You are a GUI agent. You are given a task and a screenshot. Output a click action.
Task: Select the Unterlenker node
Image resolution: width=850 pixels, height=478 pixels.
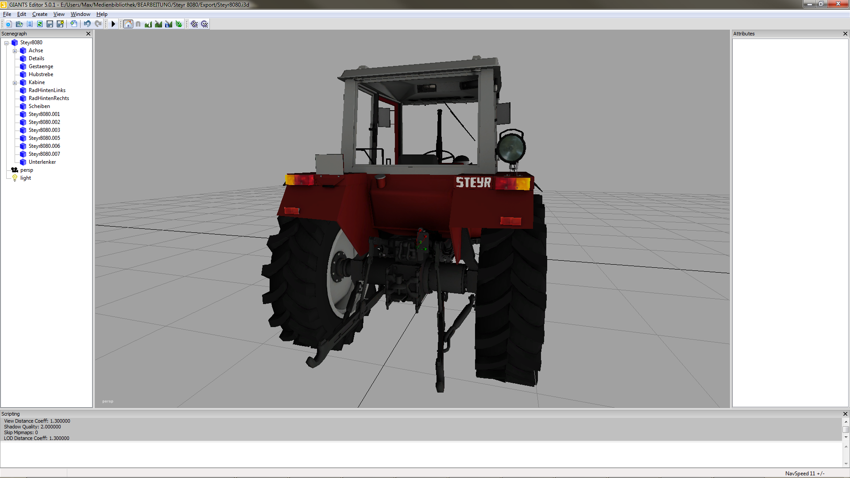pos(42,162)
